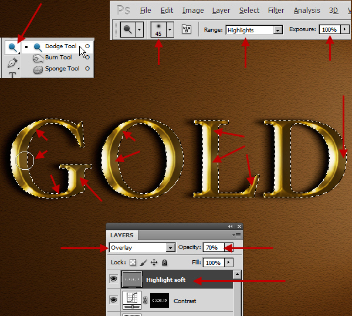Viewport: 352px width, 316px height.
Task: Select the Pen tool in toolbox
Action: [12, 62]
